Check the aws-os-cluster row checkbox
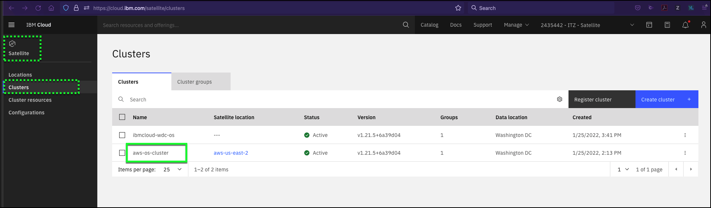 (x=122, y=153)
